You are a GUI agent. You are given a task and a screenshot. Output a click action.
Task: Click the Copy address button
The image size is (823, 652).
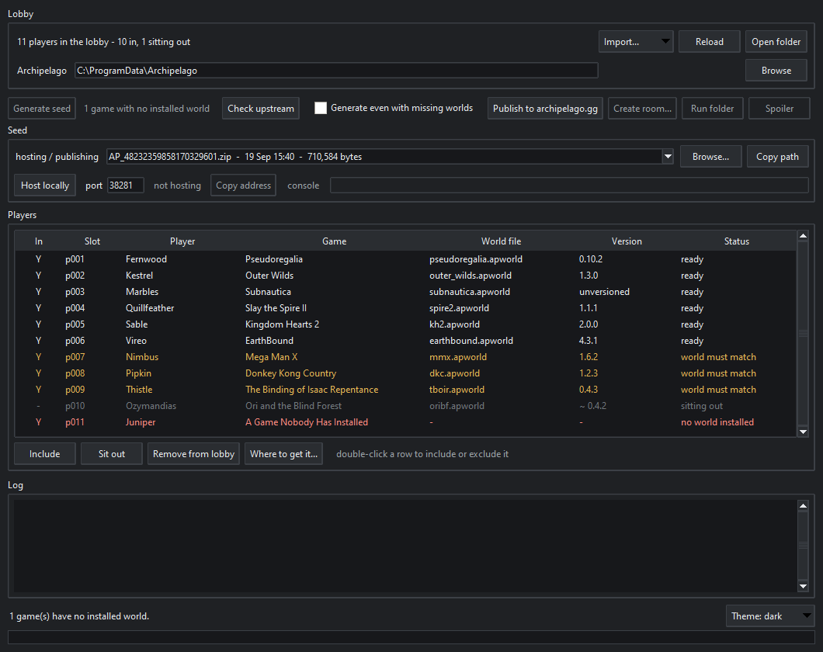click(243, 186)
